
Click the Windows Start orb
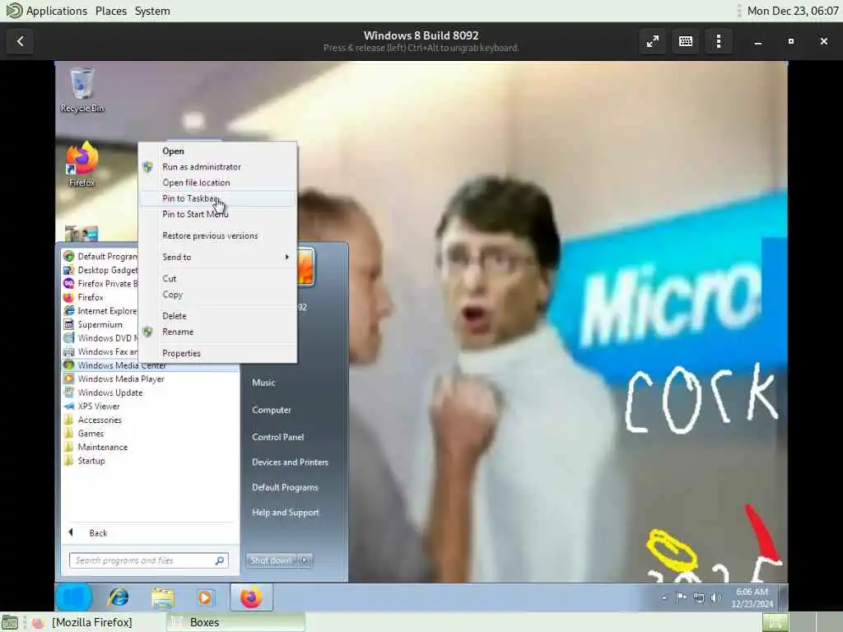click(73, 597)
